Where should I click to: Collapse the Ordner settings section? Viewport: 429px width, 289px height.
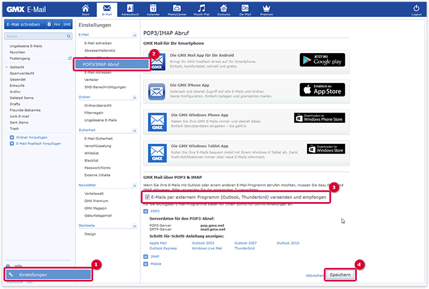[134, 98]
